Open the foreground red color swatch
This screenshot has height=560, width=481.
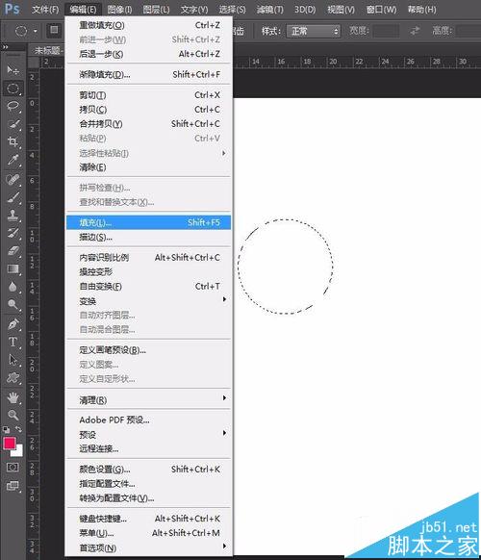click(x=9, y=444)
